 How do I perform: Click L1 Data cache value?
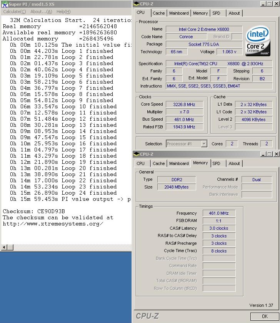253,104
